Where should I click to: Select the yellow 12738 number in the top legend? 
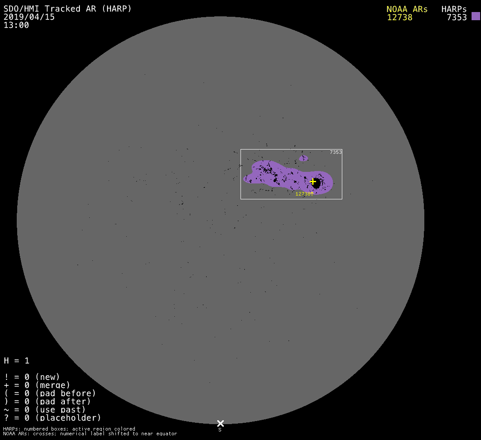click(x=399, y=18)
